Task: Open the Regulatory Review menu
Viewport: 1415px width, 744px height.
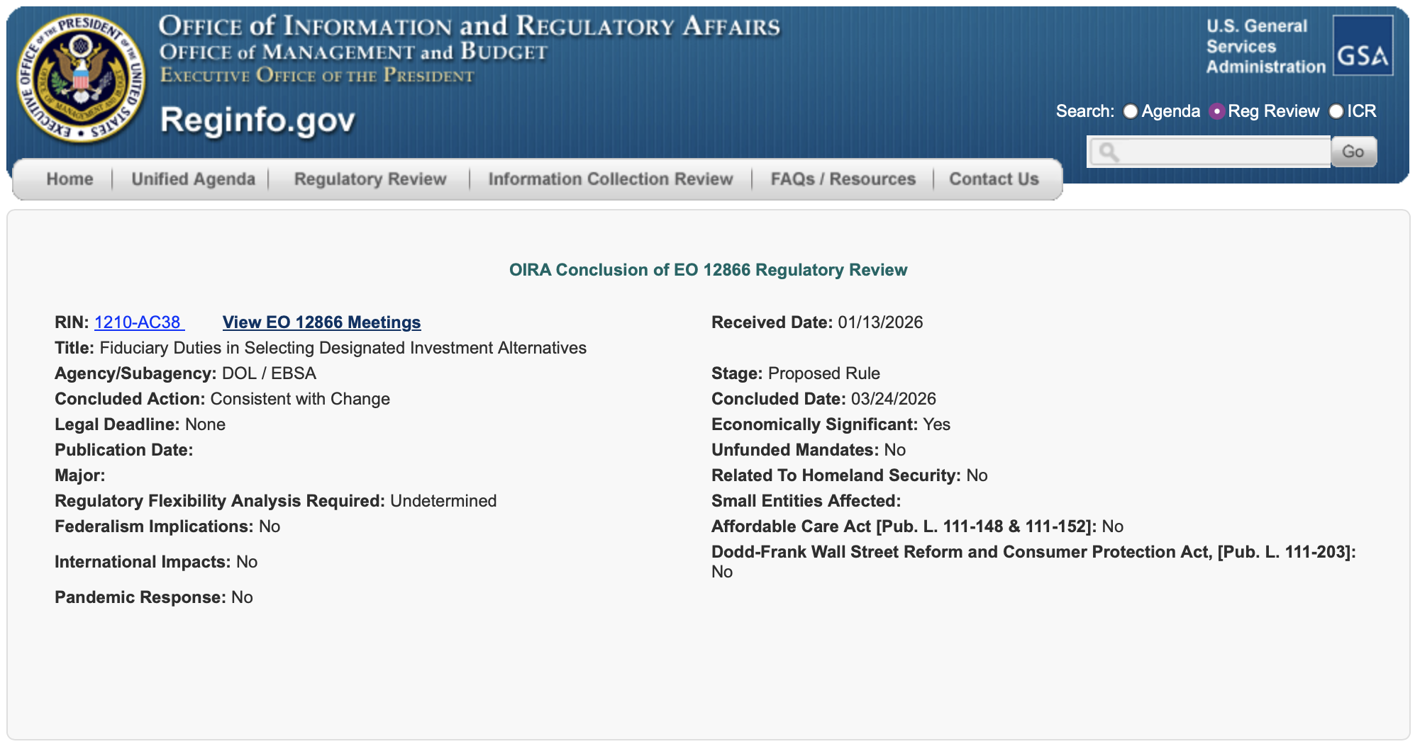Action: pos(370,179)
